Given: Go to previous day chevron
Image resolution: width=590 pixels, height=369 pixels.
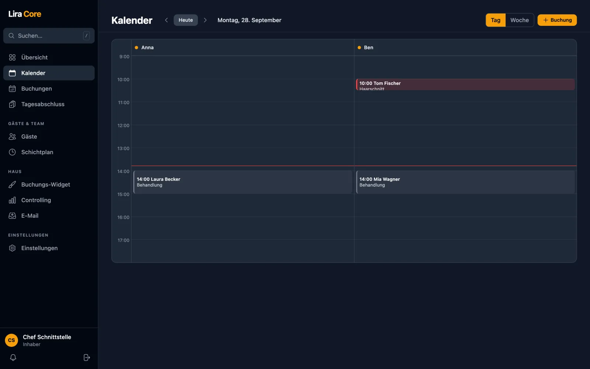Looking at the screenshot, I should 166,20.
